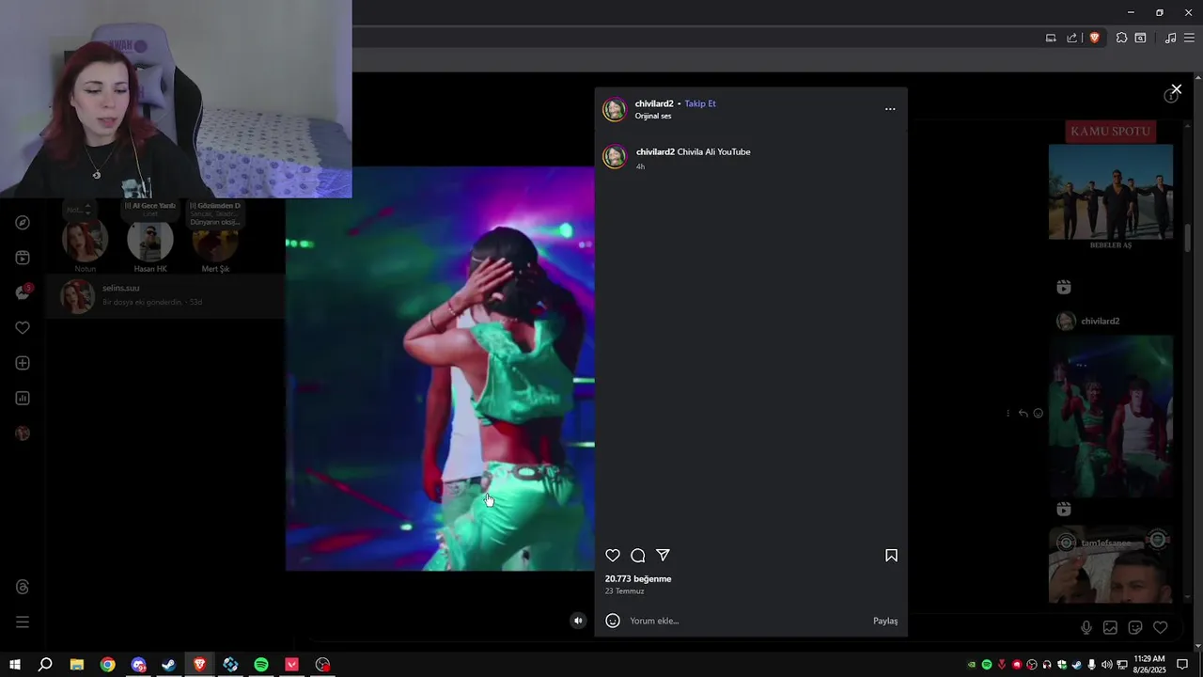Open Threads icon in the sidebar
1203x677 pixels.
[x=23, y=587]
